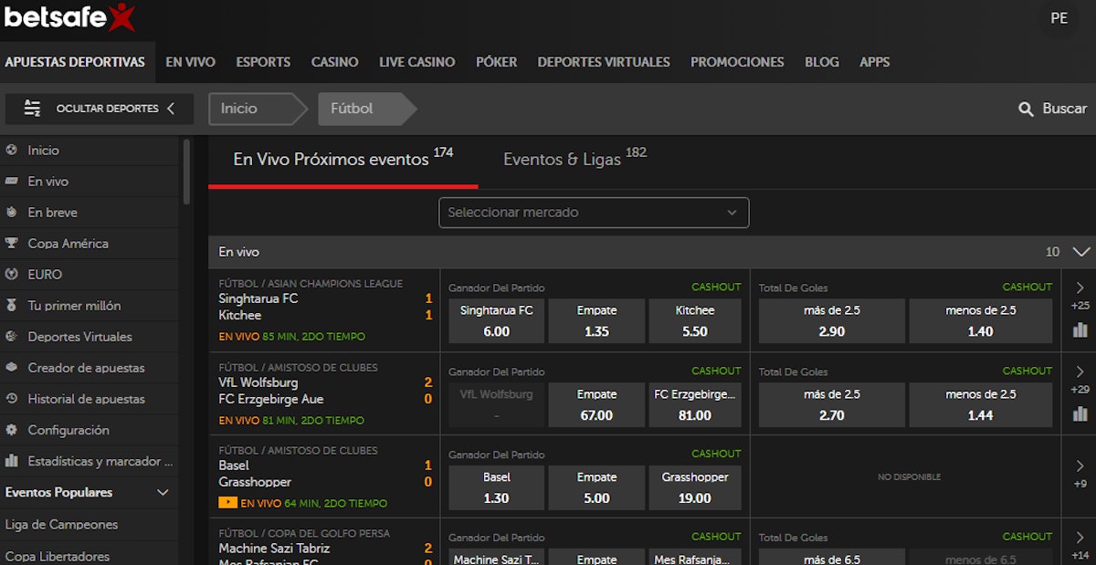Hide sports with Ocultar Deportes toggle
This screenshot has height=565, width=1096.
coord(100,109)
